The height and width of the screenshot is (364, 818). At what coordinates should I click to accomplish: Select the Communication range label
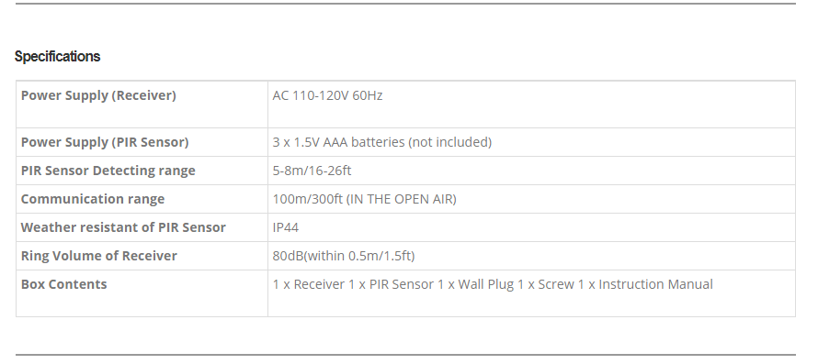pyautogui.click(x=93, y=199)
